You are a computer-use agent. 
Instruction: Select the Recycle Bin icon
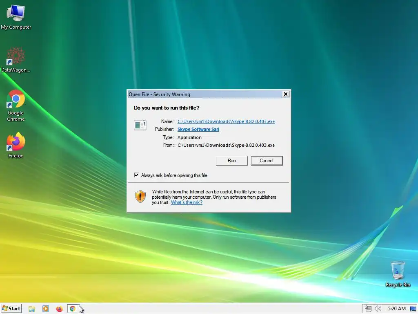pos(398,274)
